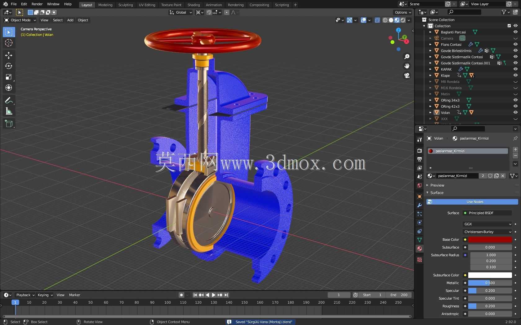Activate the Rotate tool
The width and height of the screenshot is (521, 325).
click(x=9, y=66)
